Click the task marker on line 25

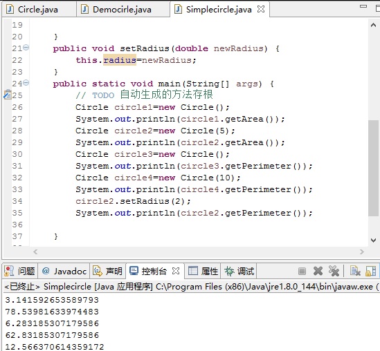point(8,95)
